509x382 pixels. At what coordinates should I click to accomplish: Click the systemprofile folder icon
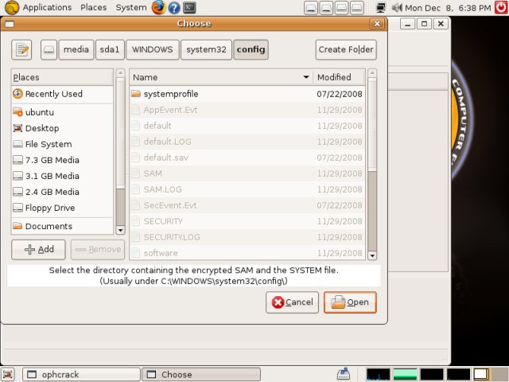136,94
